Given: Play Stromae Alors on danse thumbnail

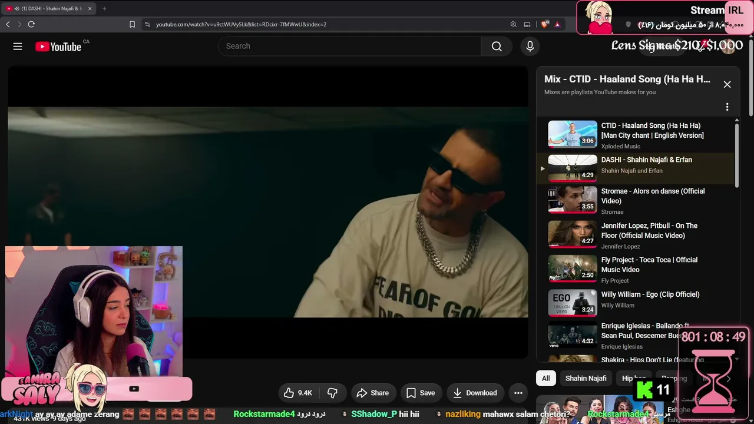Looking at the screenshot, I should click(x=573, y=200).
